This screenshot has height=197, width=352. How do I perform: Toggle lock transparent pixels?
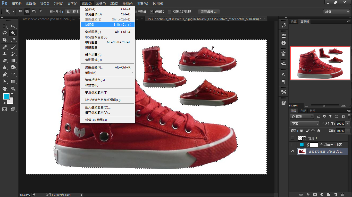pos(302,131)
